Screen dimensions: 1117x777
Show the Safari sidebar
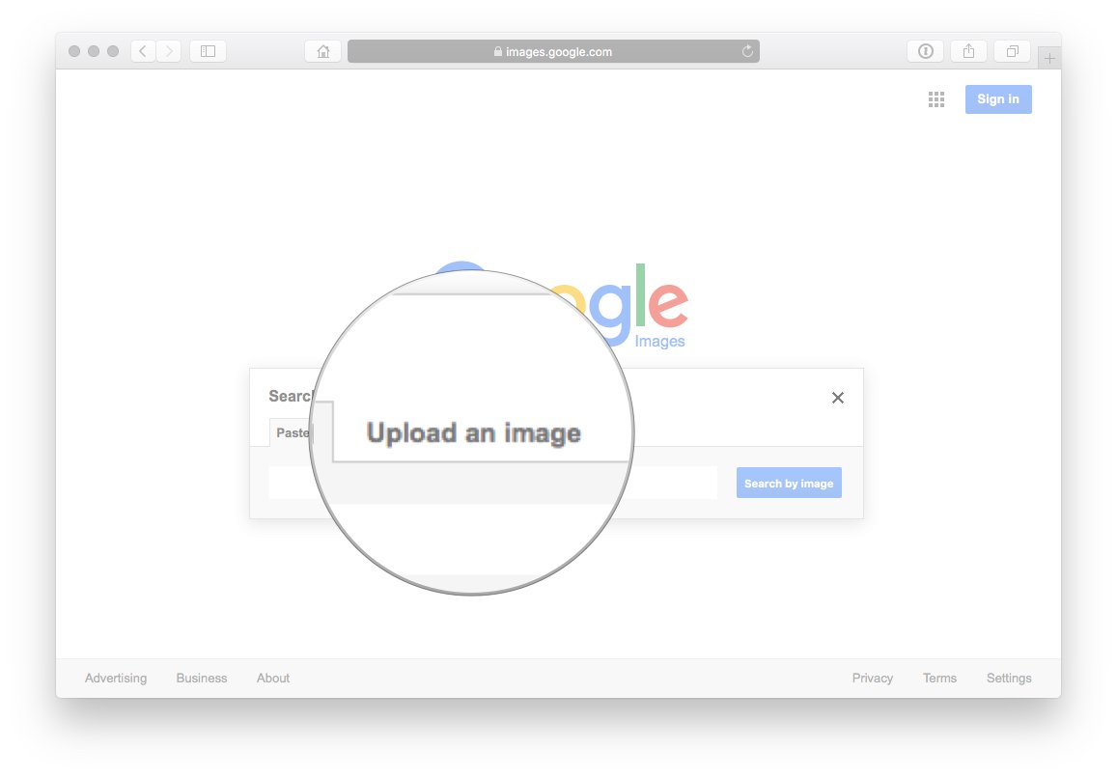click(x=208, y=51)
